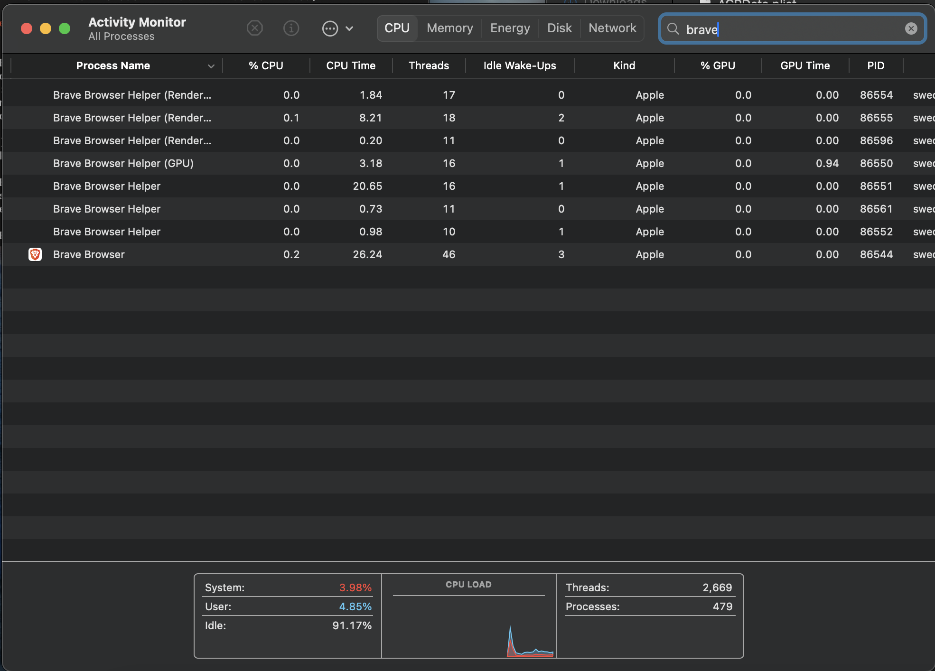This screenshot has width=935, height=671.
Task: Click the Stop process icon in the toolbar
Action: click(x=255, y=28)
